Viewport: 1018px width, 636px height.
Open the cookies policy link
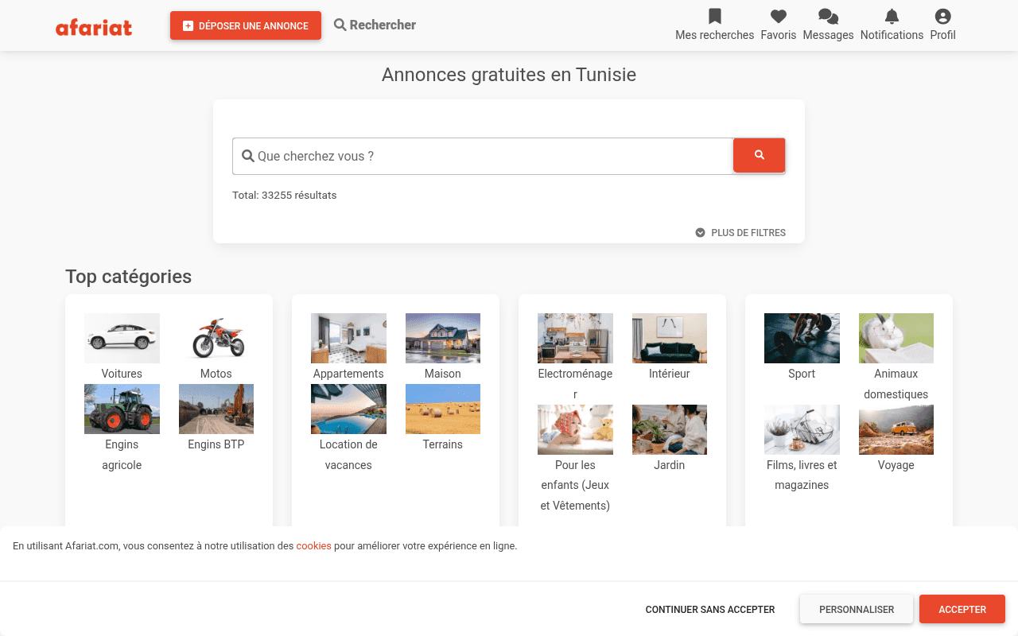tap(313, 546)
